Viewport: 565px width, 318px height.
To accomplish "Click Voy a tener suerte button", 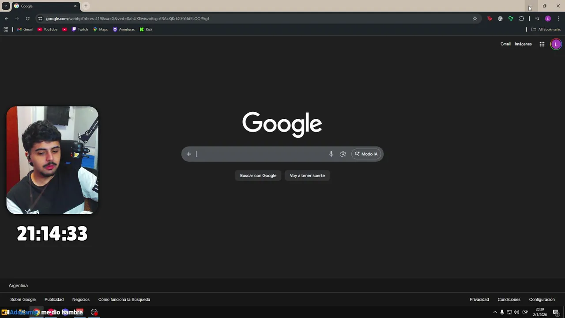I will (x=307, y=176).
